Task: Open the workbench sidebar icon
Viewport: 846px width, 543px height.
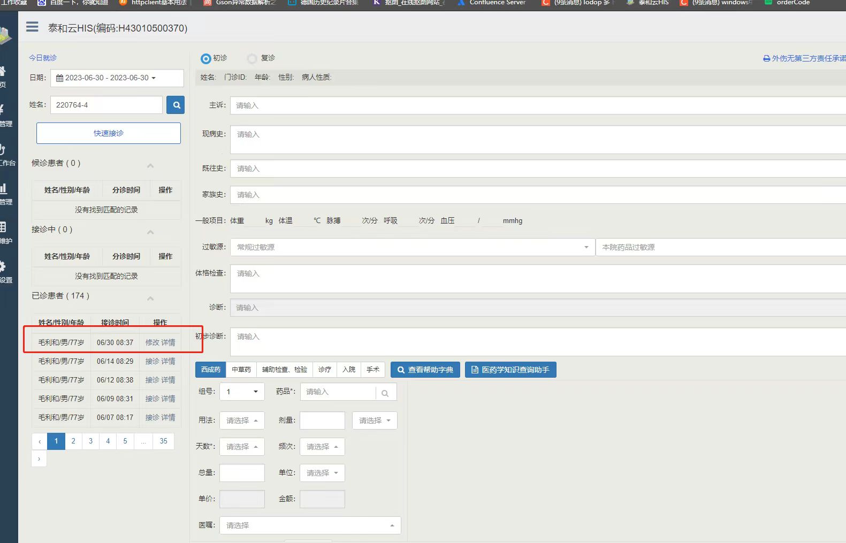Action: [x=3, y=149]
